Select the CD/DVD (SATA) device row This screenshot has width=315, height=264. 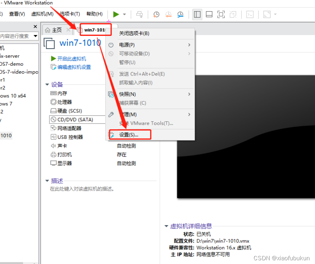click(77, 119)
